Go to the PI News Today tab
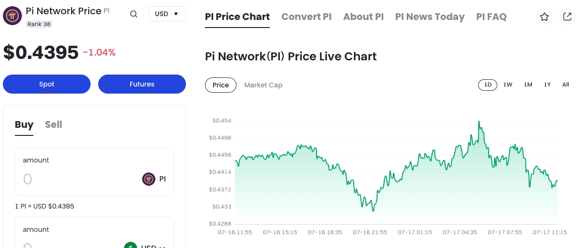Viewport: 584px width, 248px height. pos(430,17)
